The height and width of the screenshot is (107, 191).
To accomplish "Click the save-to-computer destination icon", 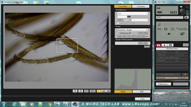I will point(182,34).
